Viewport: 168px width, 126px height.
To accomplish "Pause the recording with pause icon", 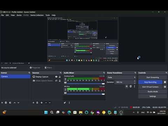I will 165,82.
